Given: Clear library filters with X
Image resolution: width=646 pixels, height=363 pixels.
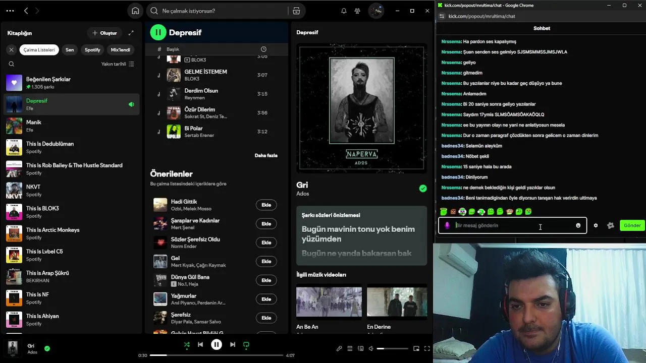Looking at the screenshot, I should [11, 50].
